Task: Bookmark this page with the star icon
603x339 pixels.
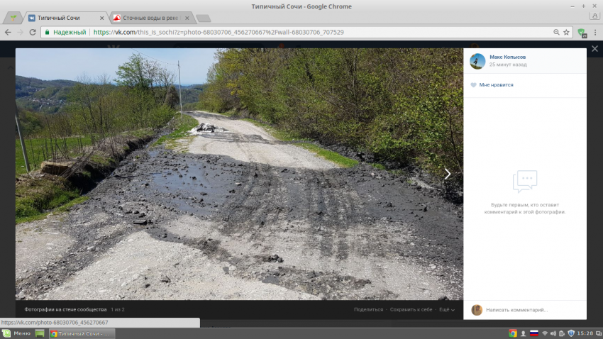Action: coord(566,32)
